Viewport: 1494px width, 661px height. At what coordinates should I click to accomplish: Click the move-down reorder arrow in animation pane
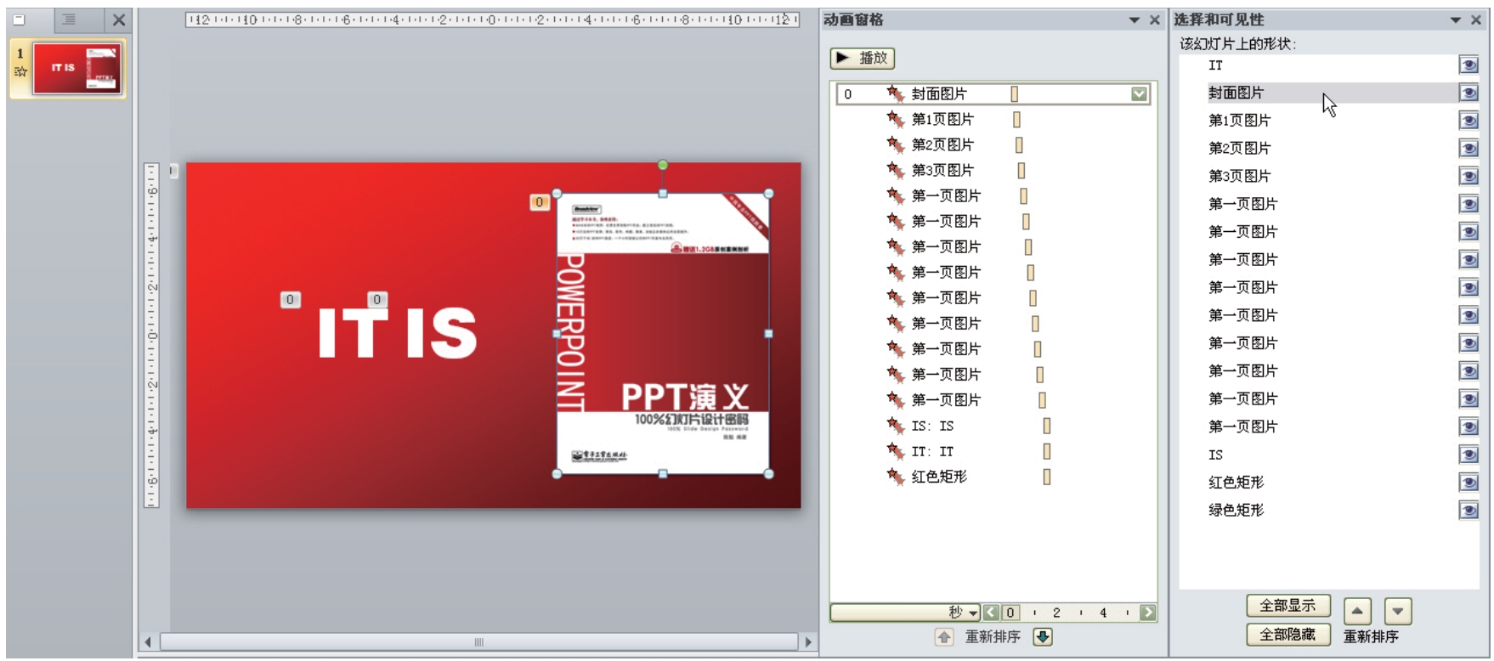[1043, 637]
